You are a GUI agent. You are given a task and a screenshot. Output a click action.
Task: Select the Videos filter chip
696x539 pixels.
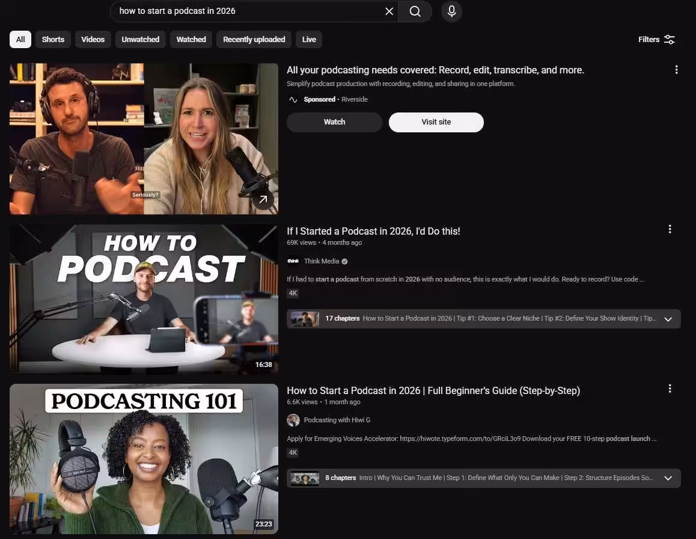[x=93, y=40]
